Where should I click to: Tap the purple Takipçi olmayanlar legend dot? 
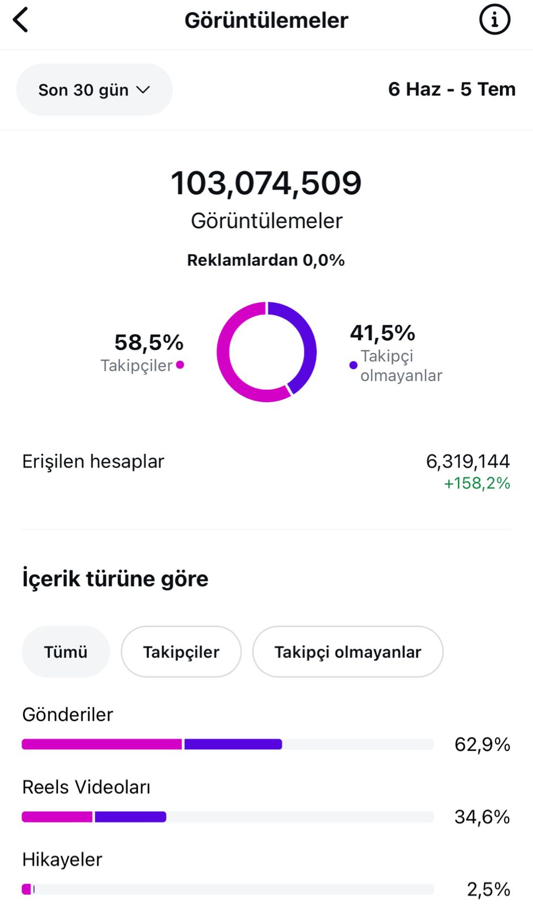pos(353,365)
